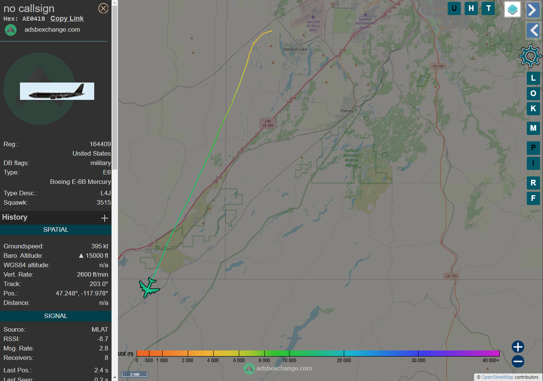Click the position coordinates 47.248°, -117.978°

[x=82, y=293]
